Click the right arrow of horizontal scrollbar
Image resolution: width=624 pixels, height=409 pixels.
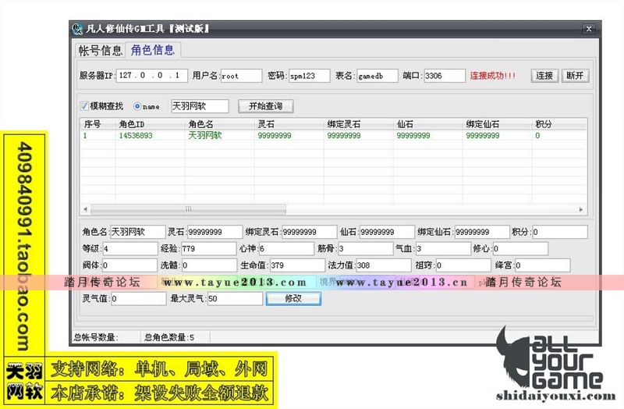pyautogui.click(x=580, y=209)
